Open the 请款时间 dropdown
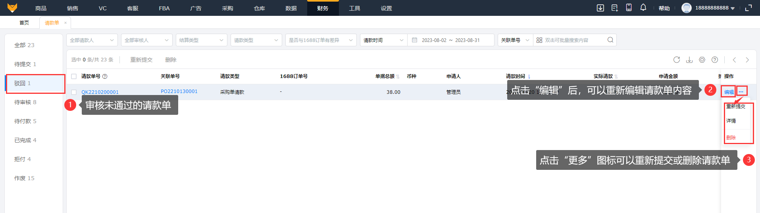Screen dimensions: 760x213 (383, 40)
